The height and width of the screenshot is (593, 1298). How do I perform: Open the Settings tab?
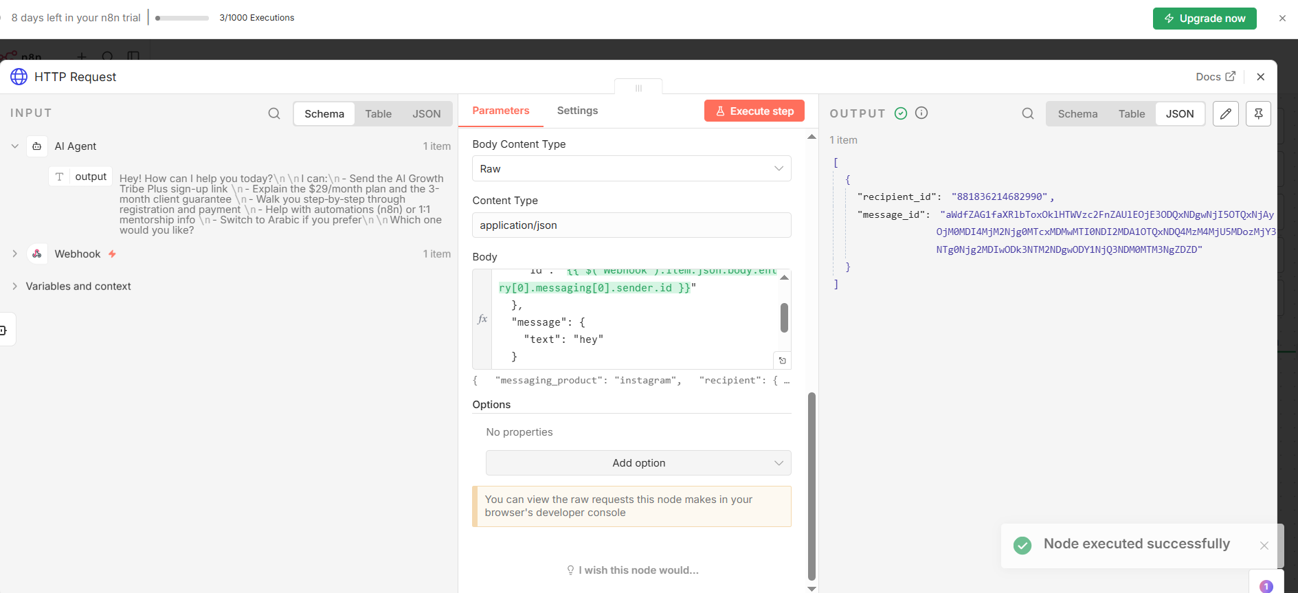click(x=577, y=111)
